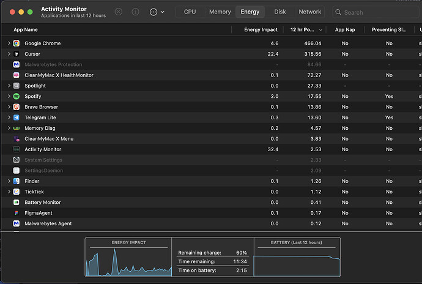422x284 pixels.
Task: Click Telegram Lite's Preventing Sleep 'Yes' value
Action: tap(389, 118)
